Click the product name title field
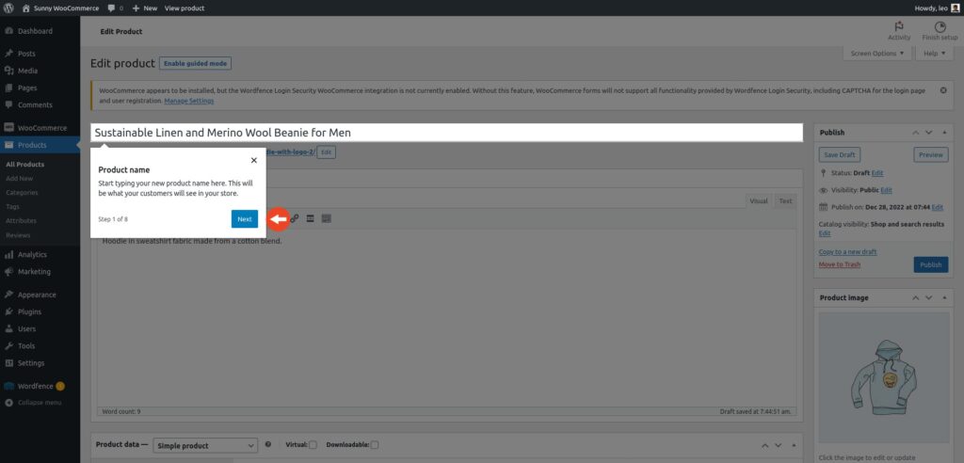 click(x=446, y=133)
